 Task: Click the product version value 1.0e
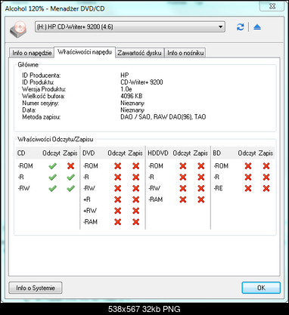[126, 89]
